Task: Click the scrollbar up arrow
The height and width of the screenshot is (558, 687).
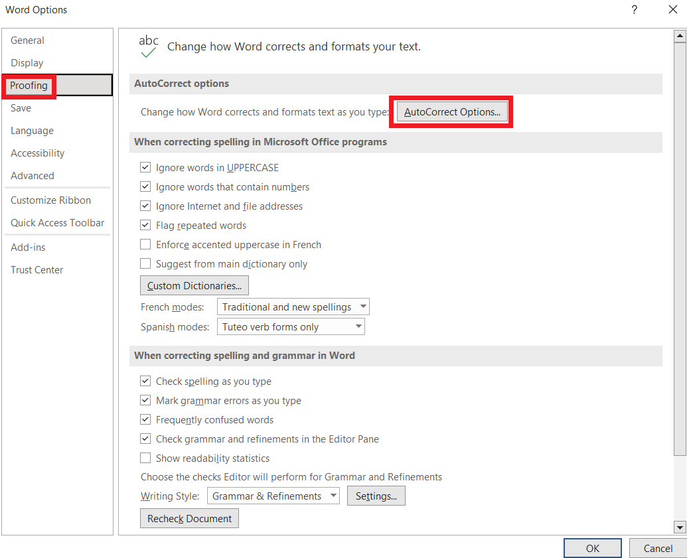Action: tap(680, 36)
